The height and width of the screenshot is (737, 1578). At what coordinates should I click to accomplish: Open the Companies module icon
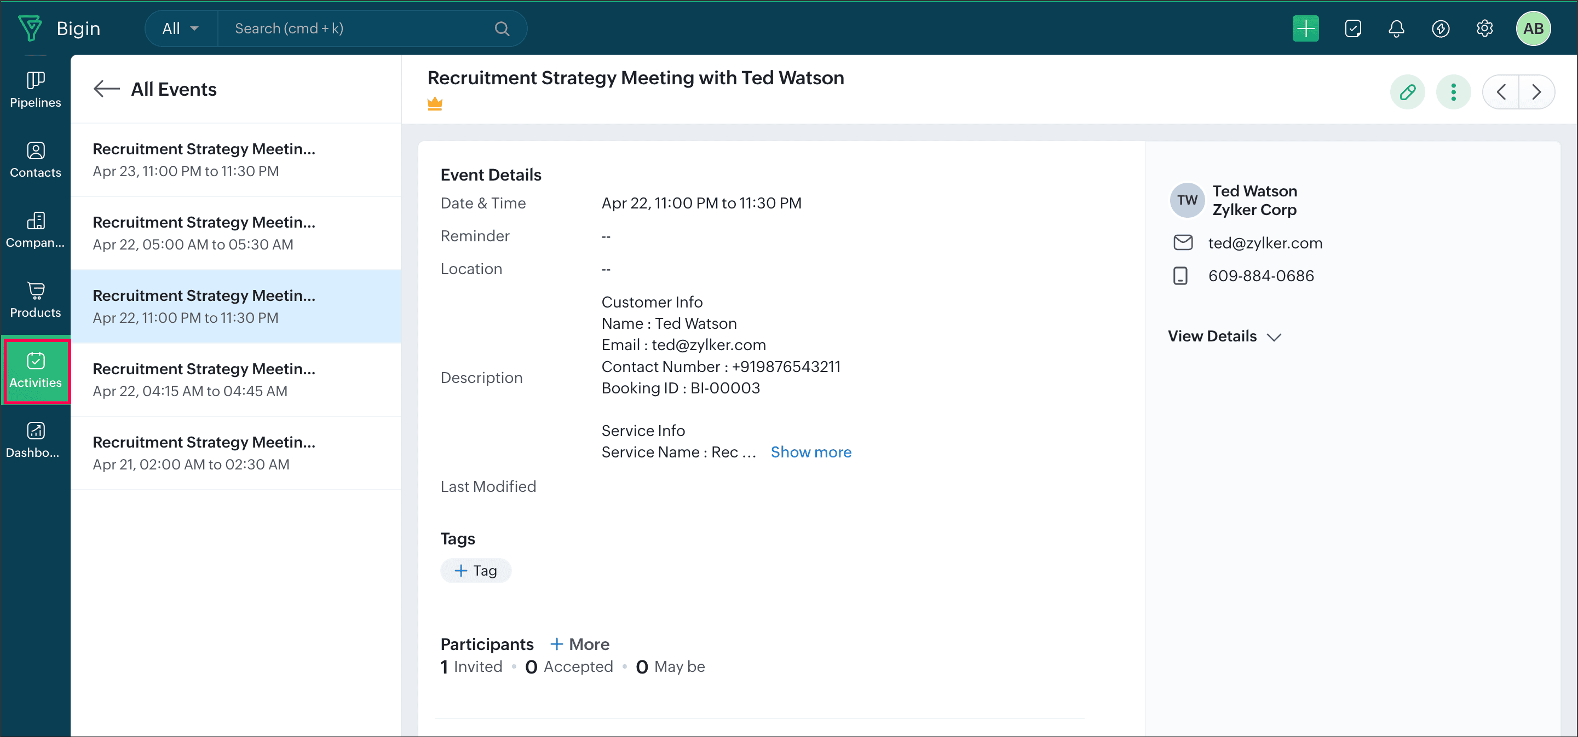(36, 230)
